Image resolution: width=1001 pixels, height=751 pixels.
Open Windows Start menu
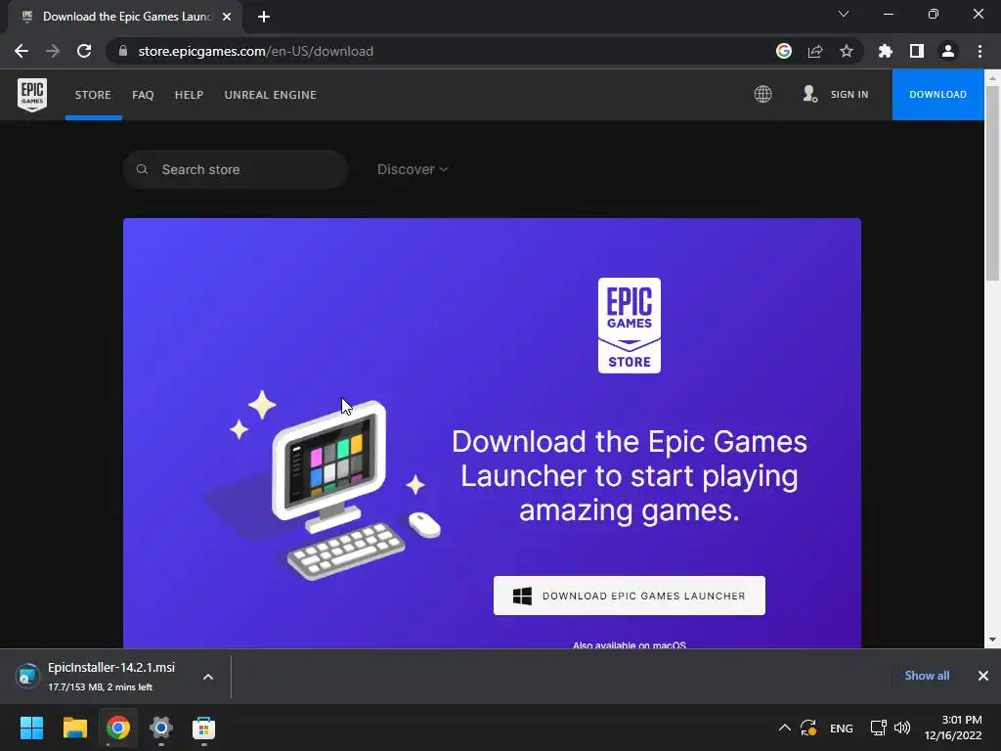coord(31,728)
